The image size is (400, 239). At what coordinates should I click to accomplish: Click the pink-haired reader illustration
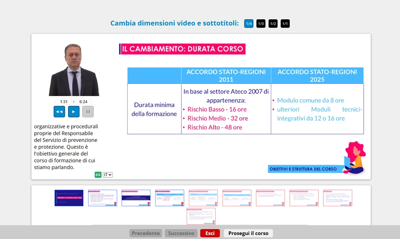355,158
